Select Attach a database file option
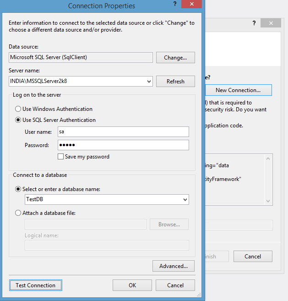Image resolution: width=288 pixels, height=301 pixels. pyautogui.click(x=18, y=213)
